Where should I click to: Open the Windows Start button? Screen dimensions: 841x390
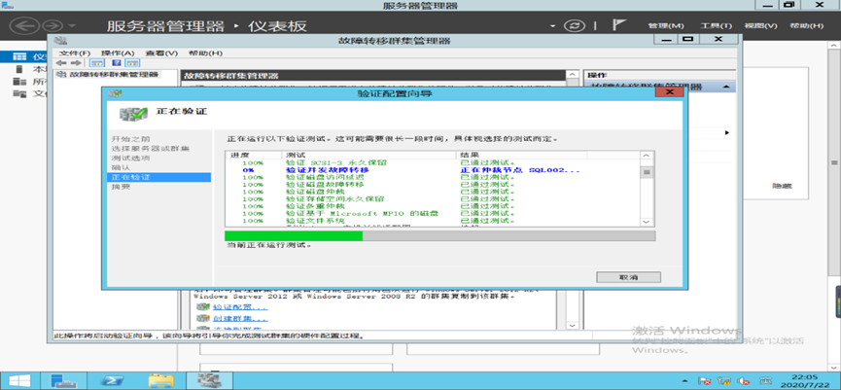(18, 380)
